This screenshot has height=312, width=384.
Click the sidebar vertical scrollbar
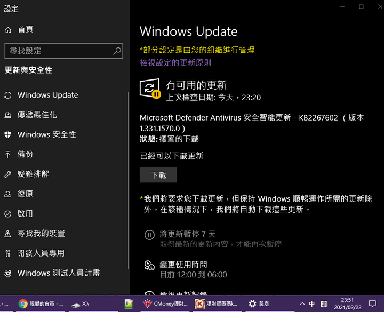coord(129,181)
